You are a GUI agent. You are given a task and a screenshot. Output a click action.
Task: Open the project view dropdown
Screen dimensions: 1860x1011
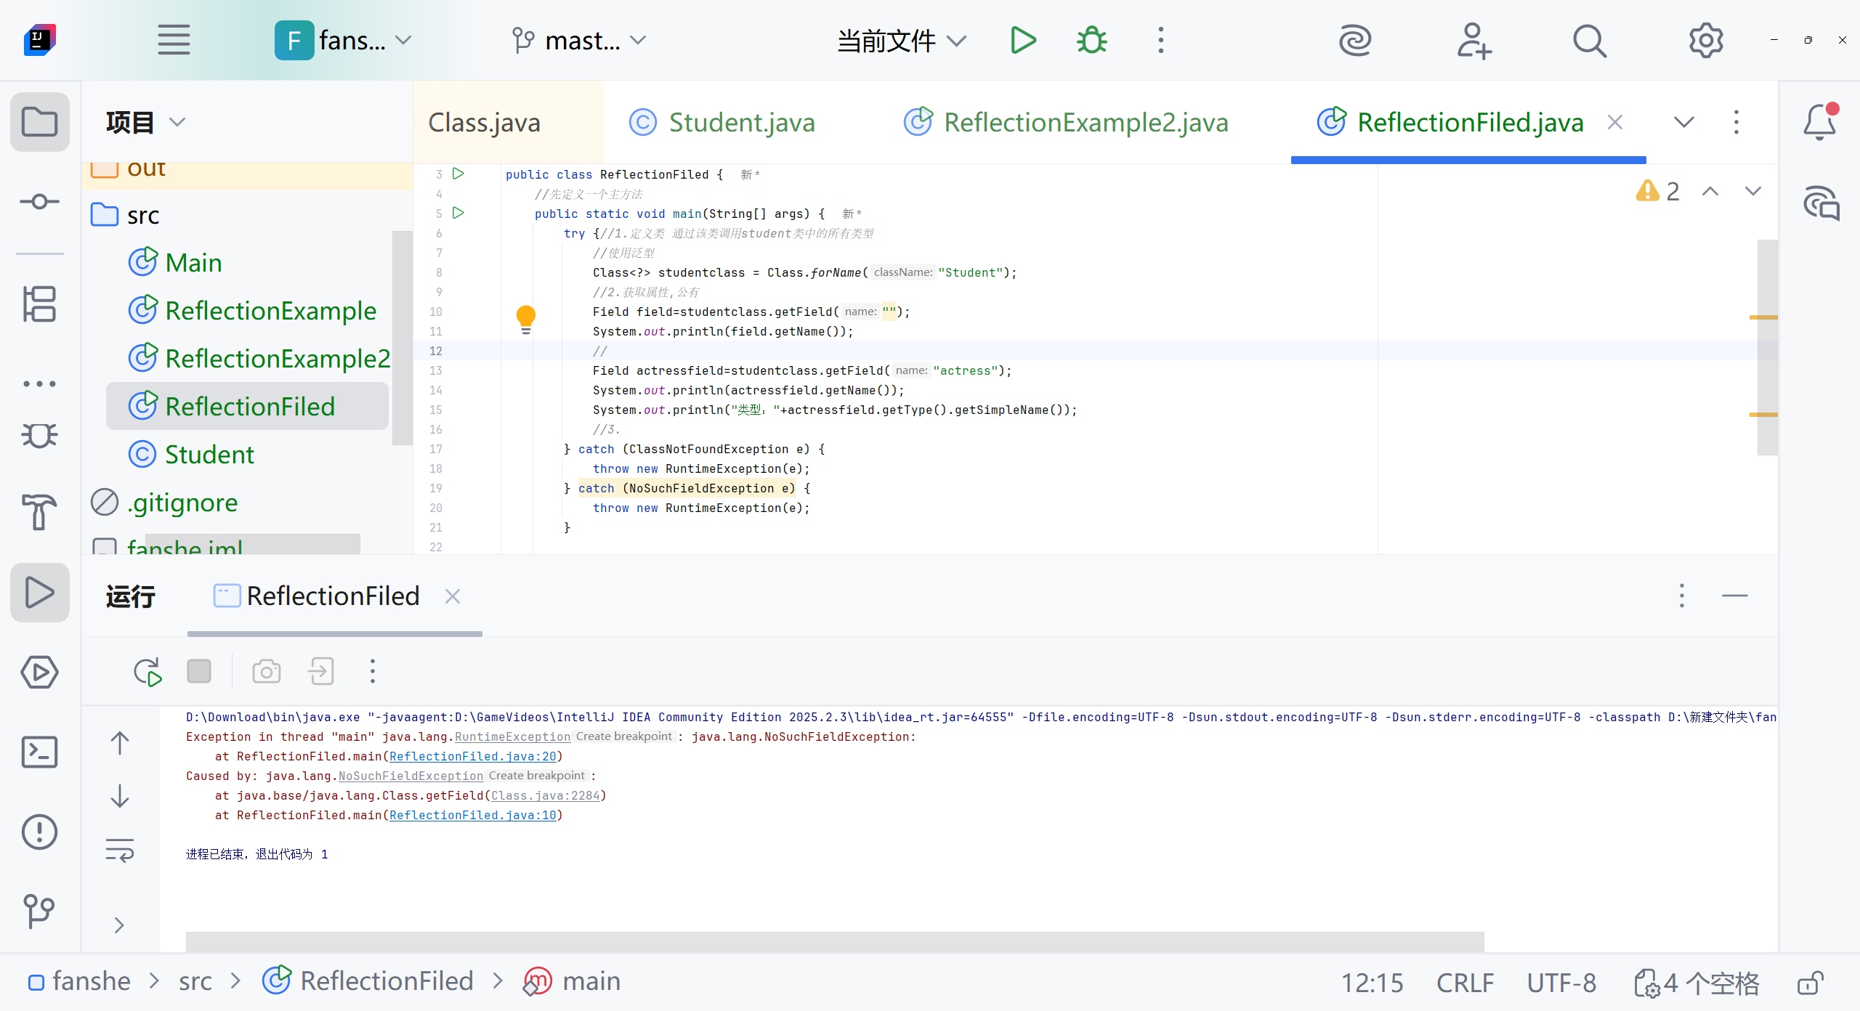tap(145, 122)
